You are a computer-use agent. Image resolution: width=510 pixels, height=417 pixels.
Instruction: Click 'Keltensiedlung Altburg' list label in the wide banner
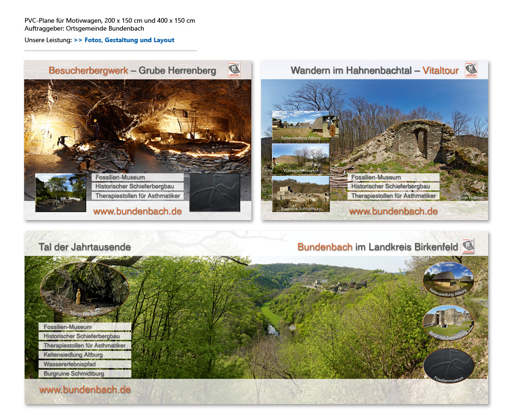[85, 354]
